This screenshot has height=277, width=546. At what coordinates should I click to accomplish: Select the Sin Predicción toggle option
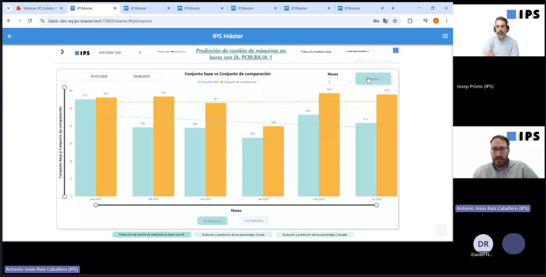click(x=213, y=220)
